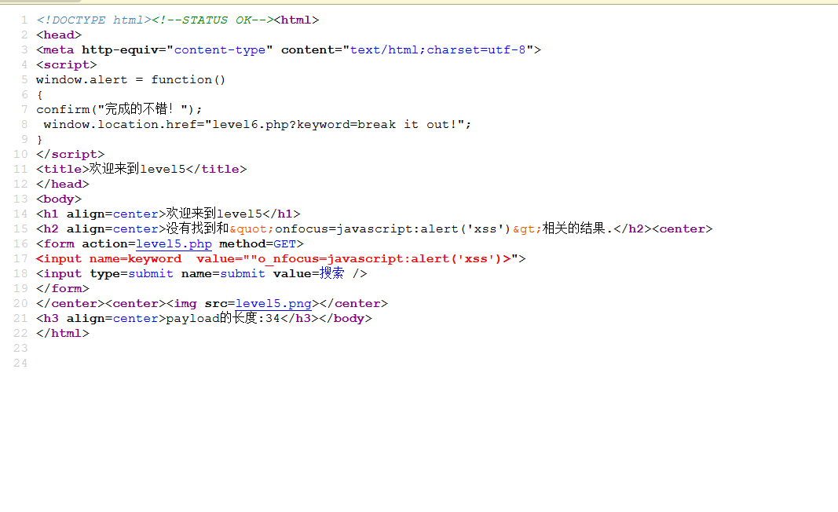The image size is (838, 512).
Task: Click method=GET attribute value
Action: pos(284,243)
